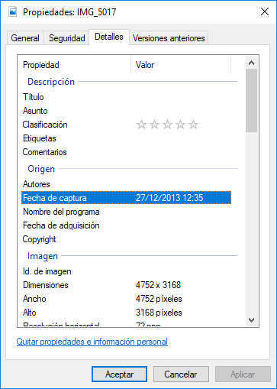Viewport: 277px width, 389px height.
Task: Select the Copyright property row
Action: [127, 239]
